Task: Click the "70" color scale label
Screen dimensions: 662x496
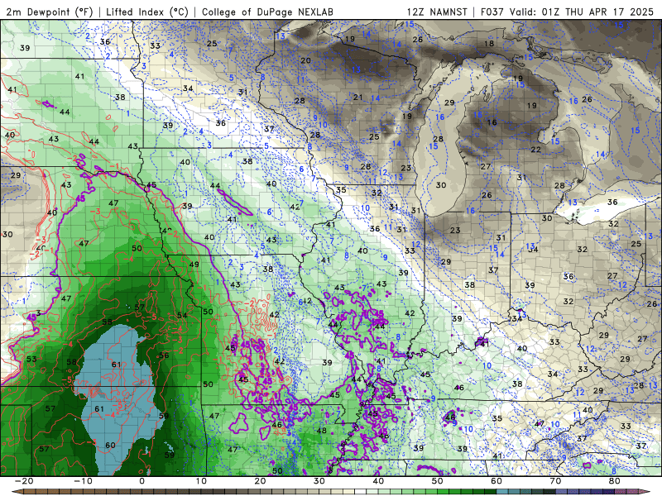Action: pyautogui.click(x=555, y=481)
